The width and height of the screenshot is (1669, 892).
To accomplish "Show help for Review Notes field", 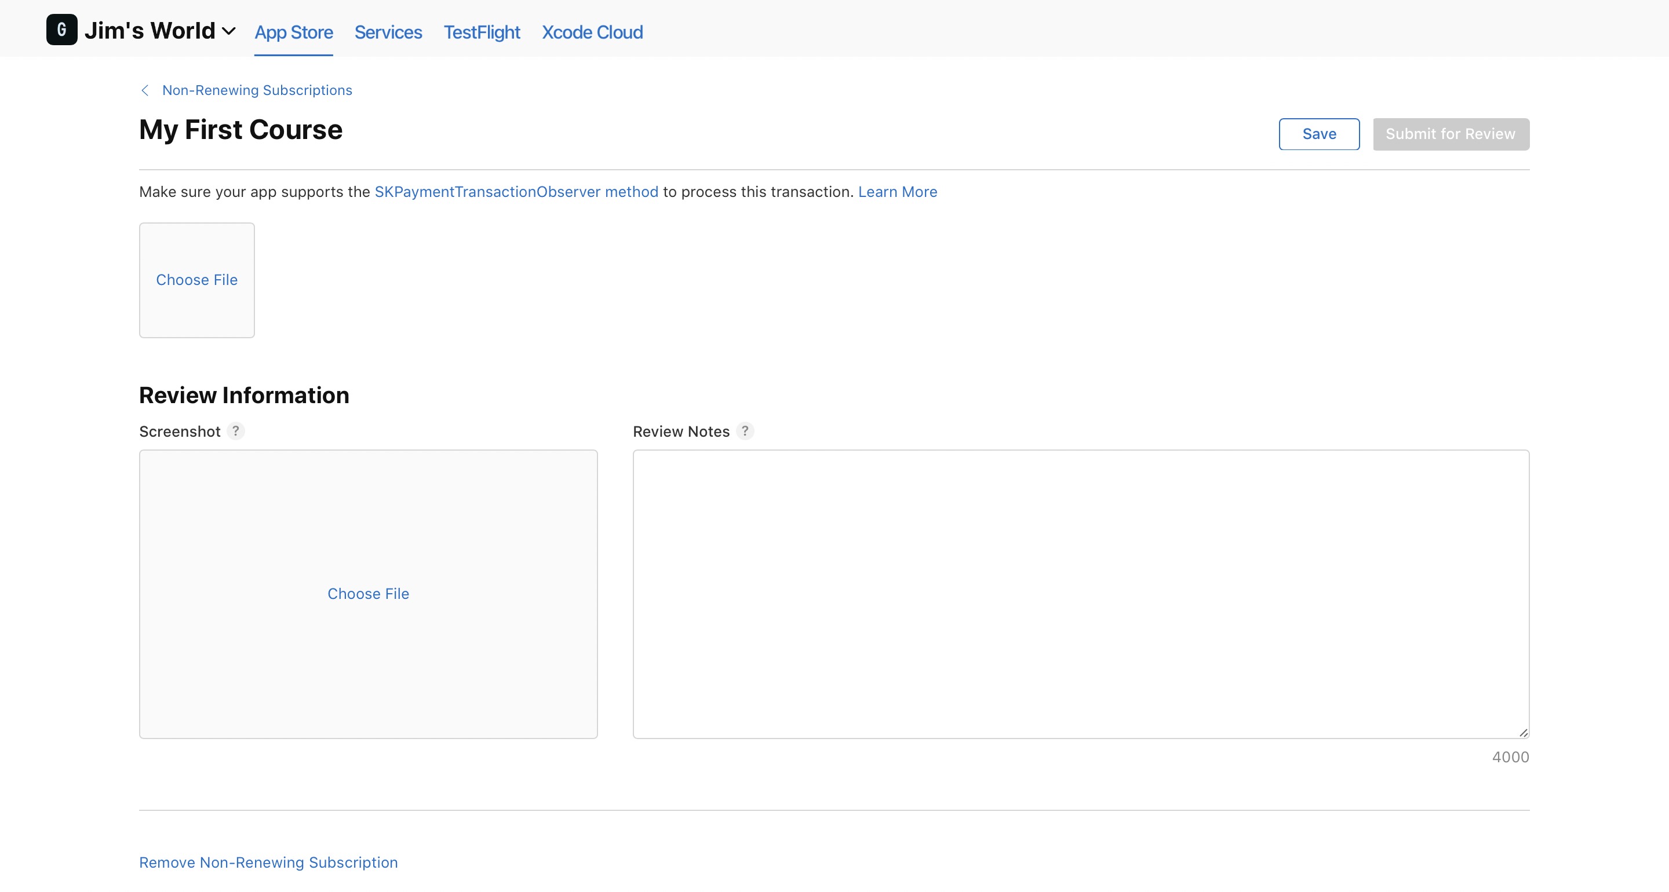I will click(745, 431).
